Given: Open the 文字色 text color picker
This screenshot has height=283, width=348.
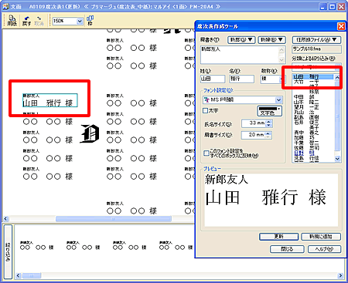Looking at the screenshot, I should click(x=269, y=111).
